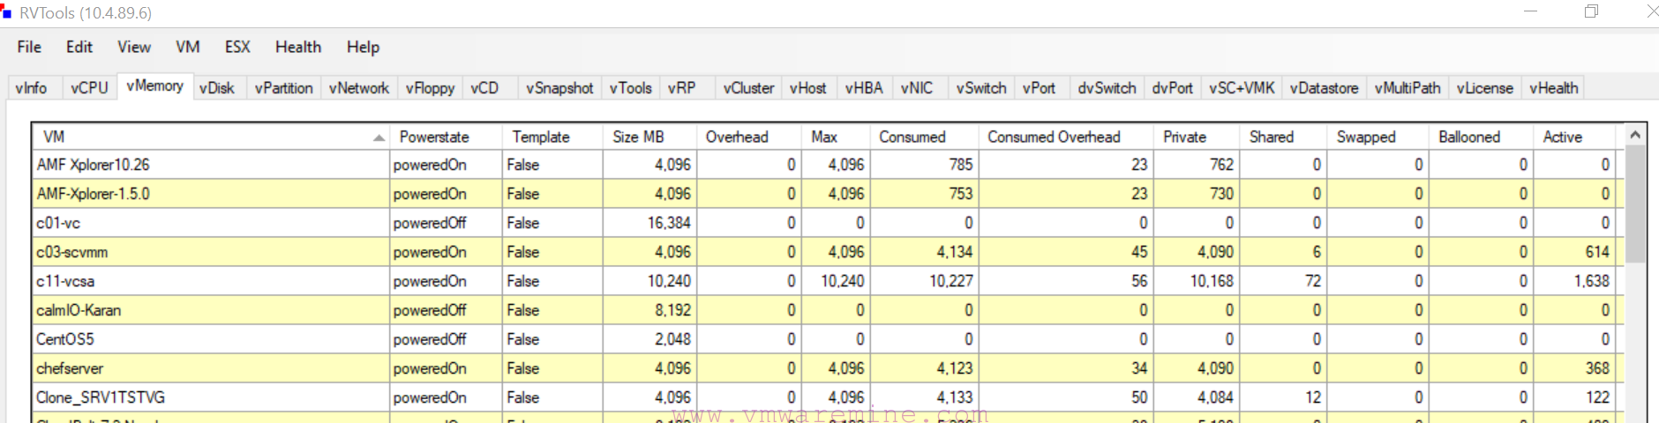Sort by the Powerstate column header

pos(446,137)
